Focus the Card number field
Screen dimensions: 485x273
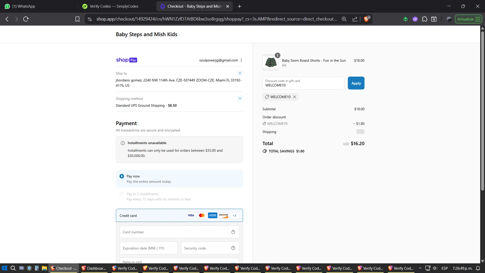(179, 232)
